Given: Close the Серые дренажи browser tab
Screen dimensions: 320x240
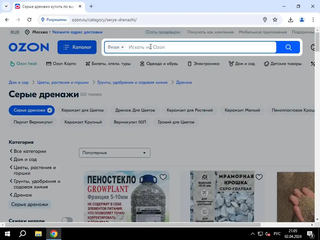Looking at the screenshot, I should coord(80,6).
